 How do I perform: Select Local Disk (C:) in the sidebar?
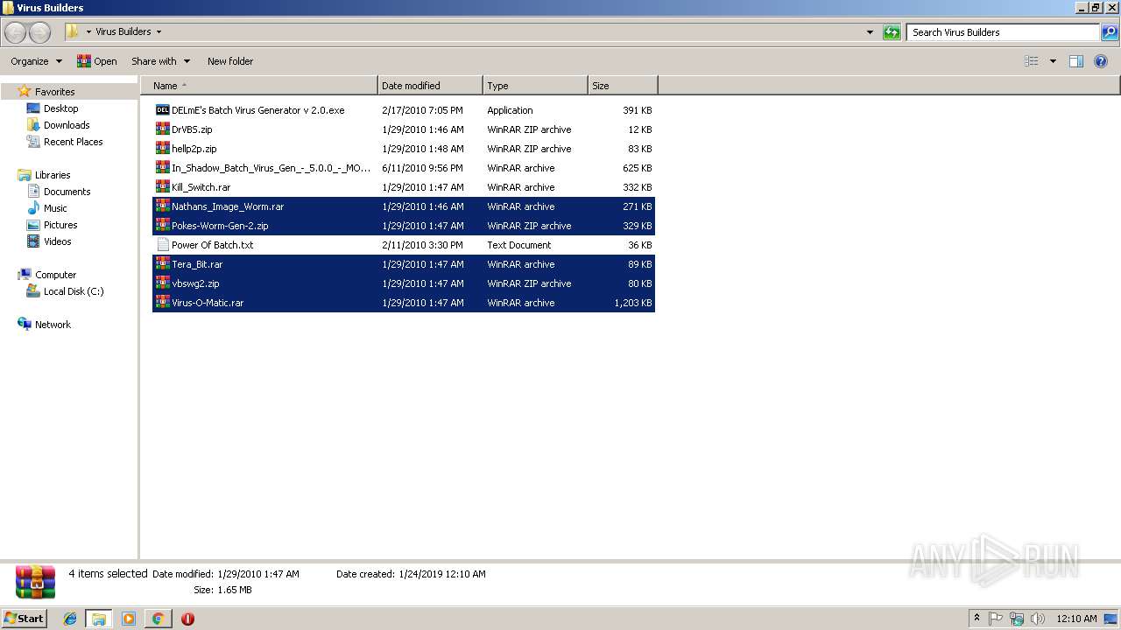(65, 291)
